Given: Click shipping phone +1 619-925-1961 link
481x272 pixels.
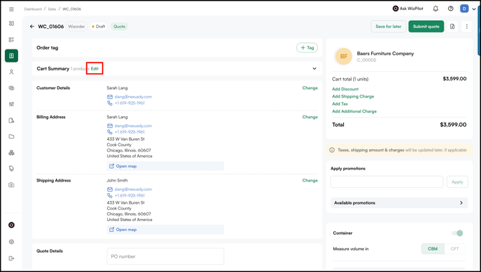Looking at the screenshot, I should tap(129, 195).
